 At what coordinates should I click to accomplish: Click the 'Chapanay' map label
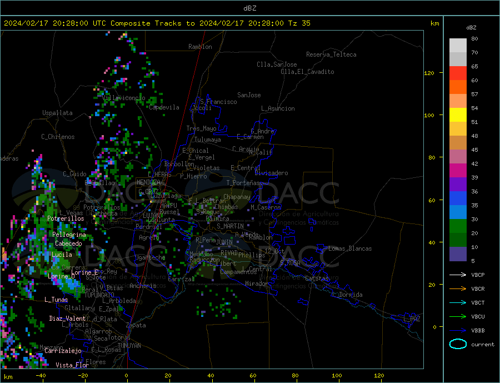(x=237, y=197)
